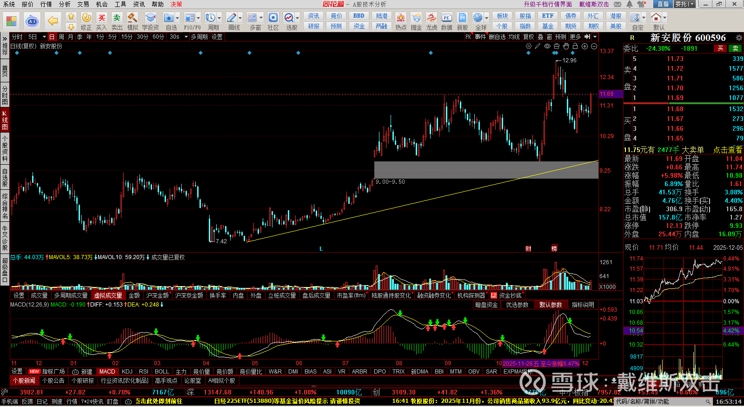The width and height of the screenshot is (744, 407).
Task: Click the gray 9.00-9.50 support zone band
Action: click(x=486, y=170)
